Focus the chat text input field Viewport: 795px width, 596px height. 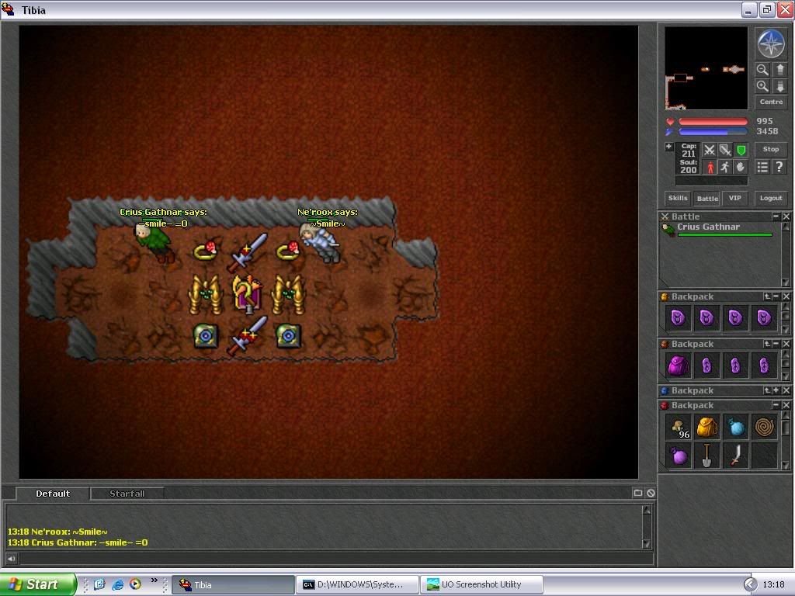tap(335, 559)
